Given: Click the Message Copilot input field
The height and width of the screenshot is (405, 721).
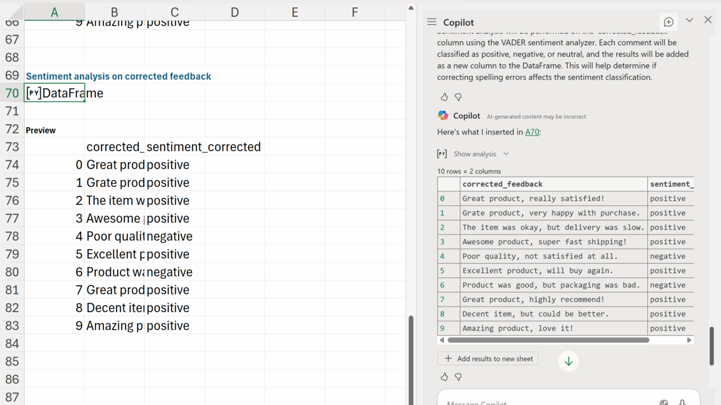Looking at the screenshot, I should [x=541, y=402].
